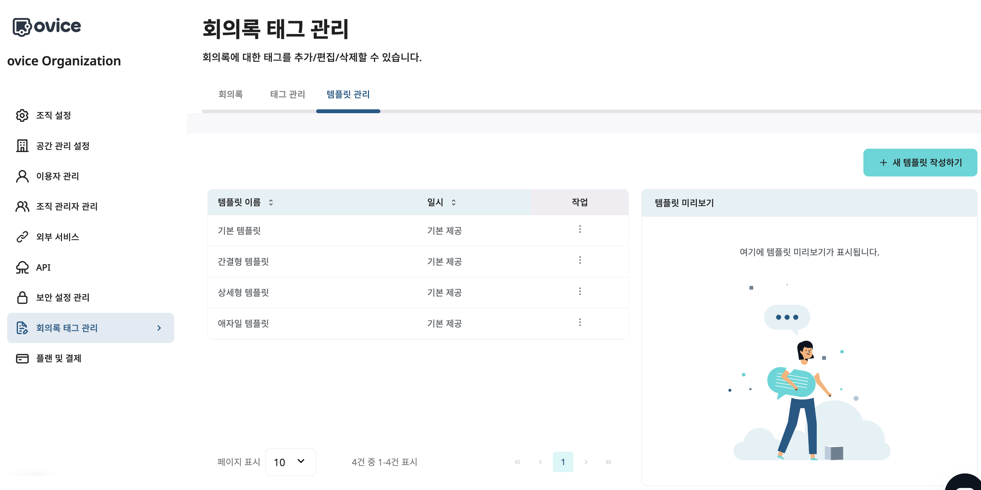The image size is (981, 490).
Task: Open the page size dropdown showing 10
Action: tap(290, 462)
